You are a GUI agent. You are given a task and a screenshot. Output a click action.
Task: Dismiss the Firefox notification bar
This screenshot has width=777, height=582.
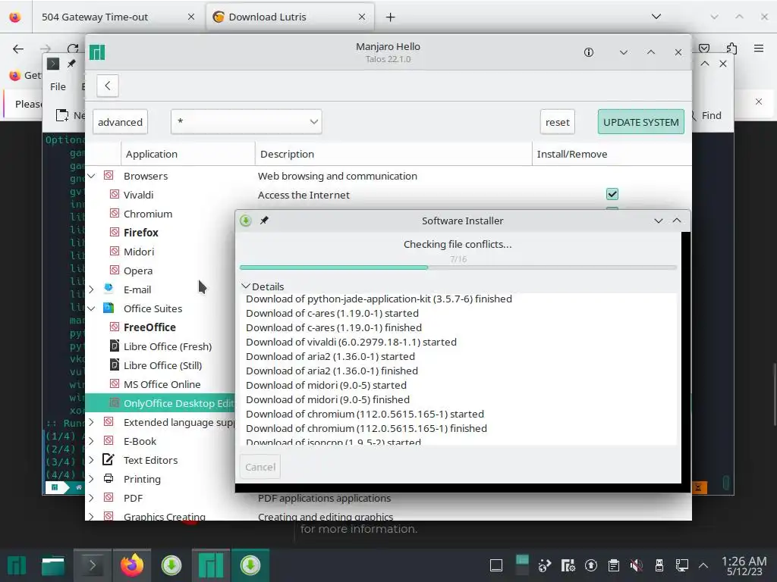[759, 102]
